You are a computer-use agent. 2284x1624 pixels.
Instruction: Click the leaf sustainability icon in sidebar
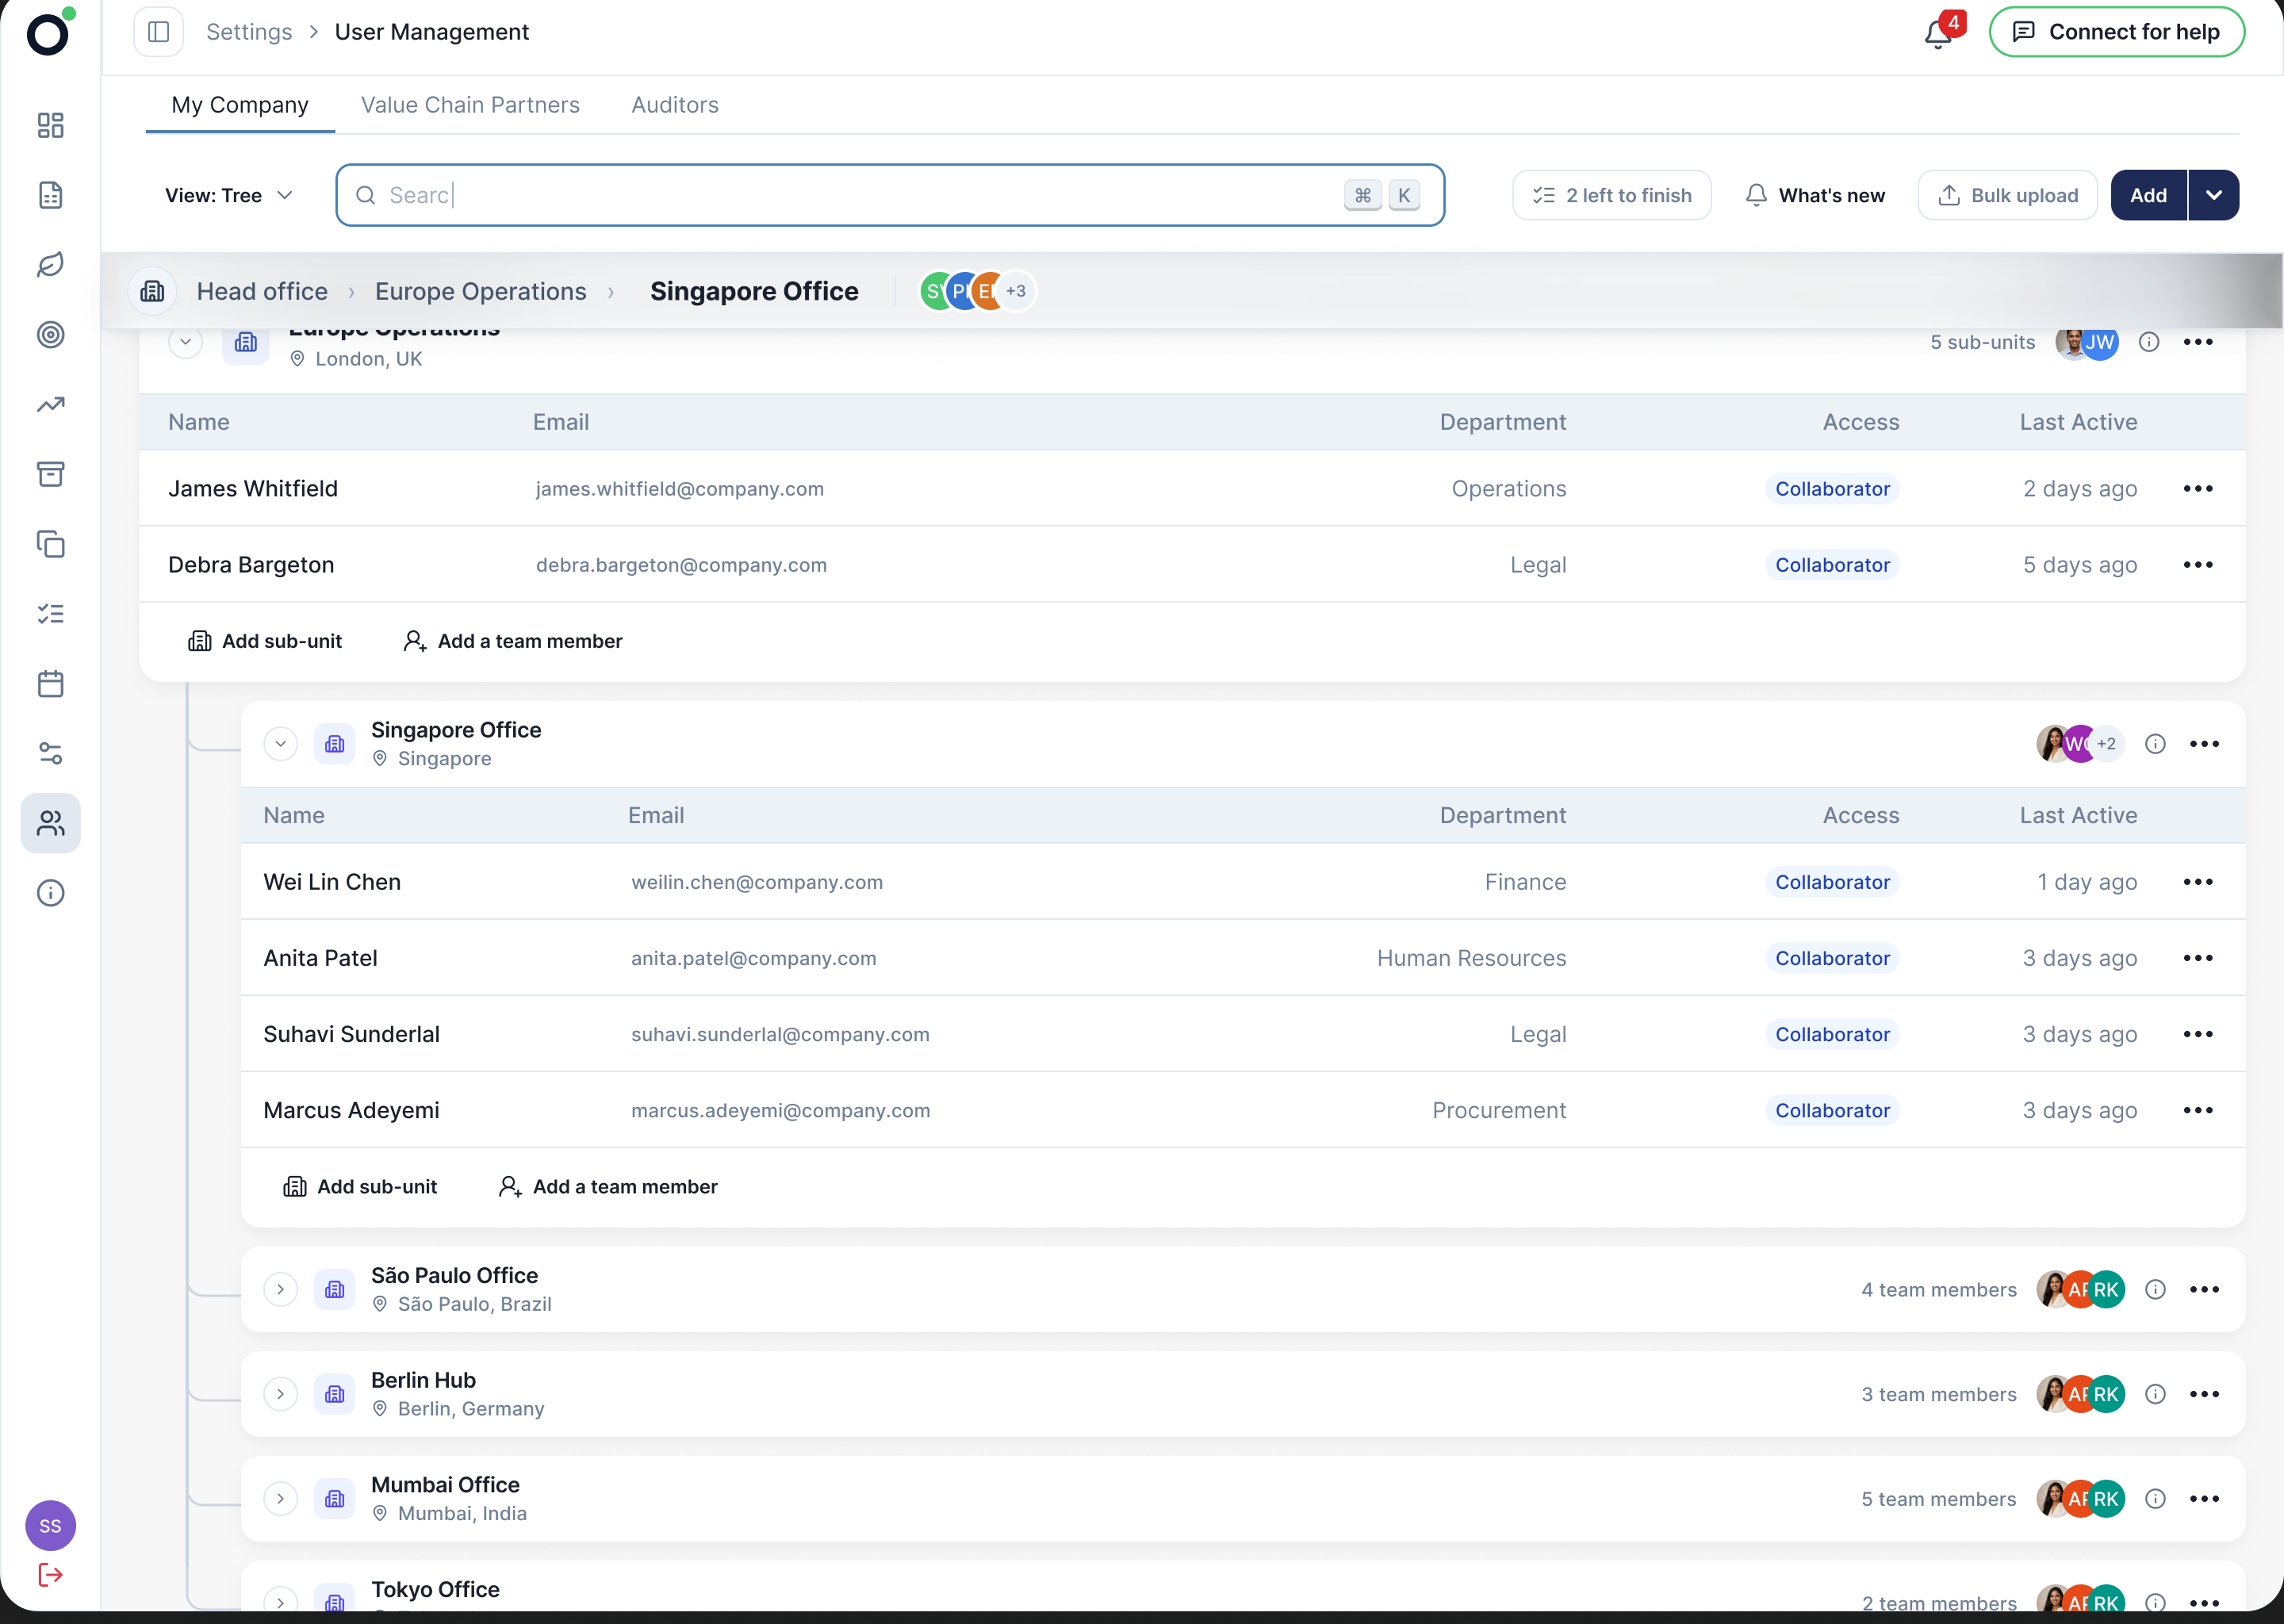50,265
